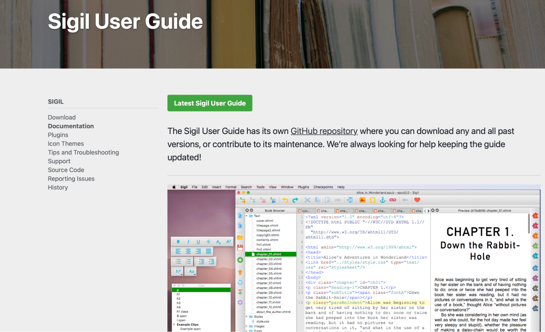The width and height of the screenshot is (545, 332).
Task: Click the red heart Donate icon
Action: (x=417, y=200)
